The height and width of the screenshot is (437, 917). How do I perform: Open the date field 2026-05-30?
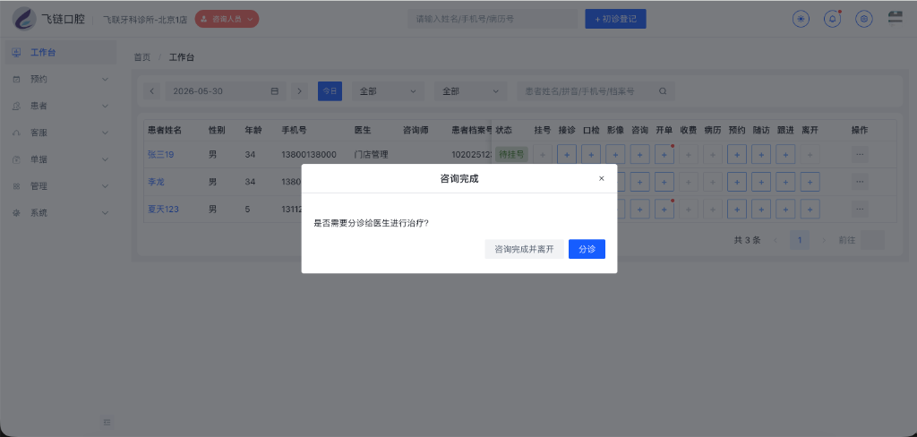pyautogui.click(x=226, y=91)
